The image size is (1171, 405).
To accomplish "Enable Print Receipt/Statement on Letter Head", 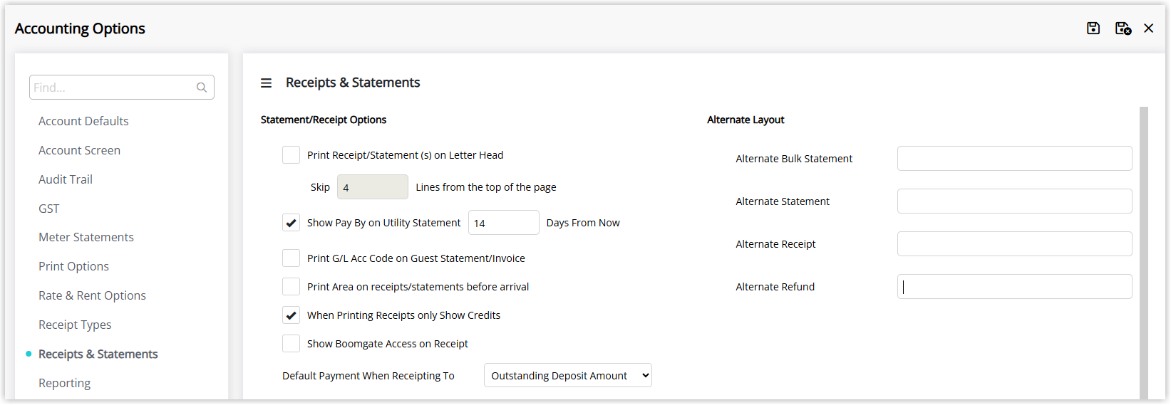I will click(x=291, y=155).
